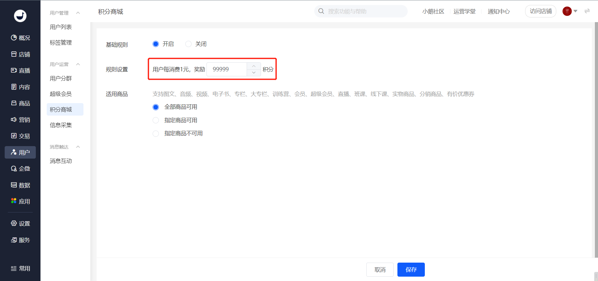Choose 全部商品可用 option

point(156,107)
